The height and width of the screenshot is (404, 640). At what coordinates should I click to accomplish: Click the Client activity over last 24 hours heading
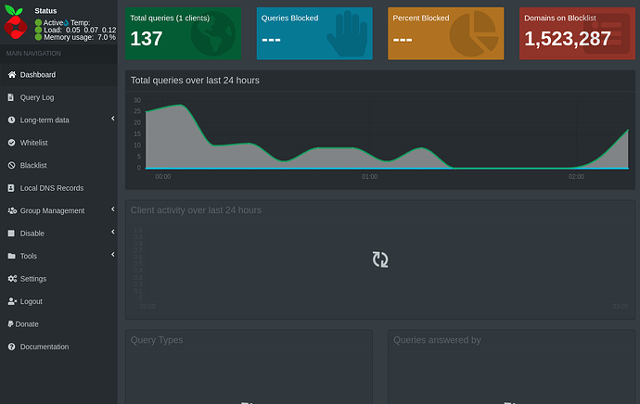(196, 210)
